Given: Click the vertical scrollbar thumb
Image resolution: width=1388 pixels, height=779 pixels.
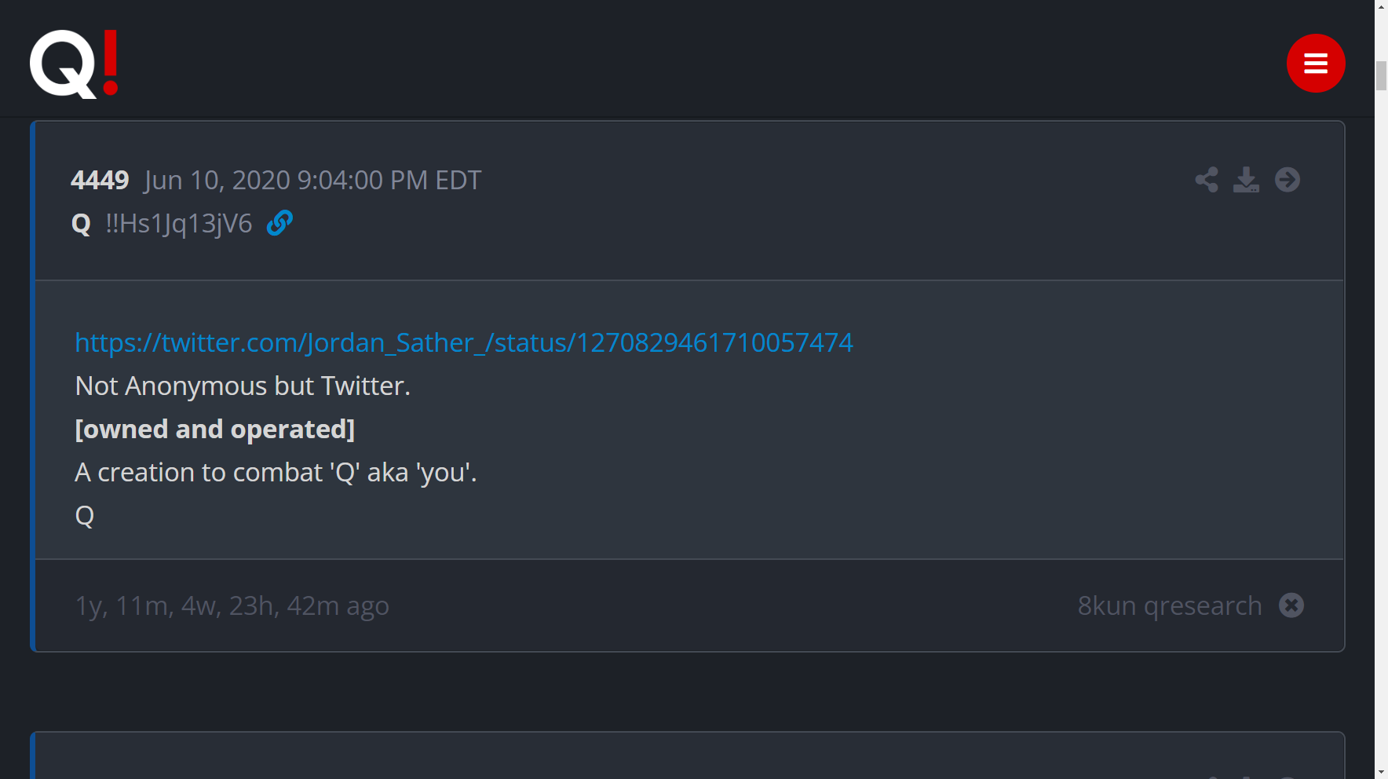Looking at the screenshot, I should click(x=1381, y=75).
